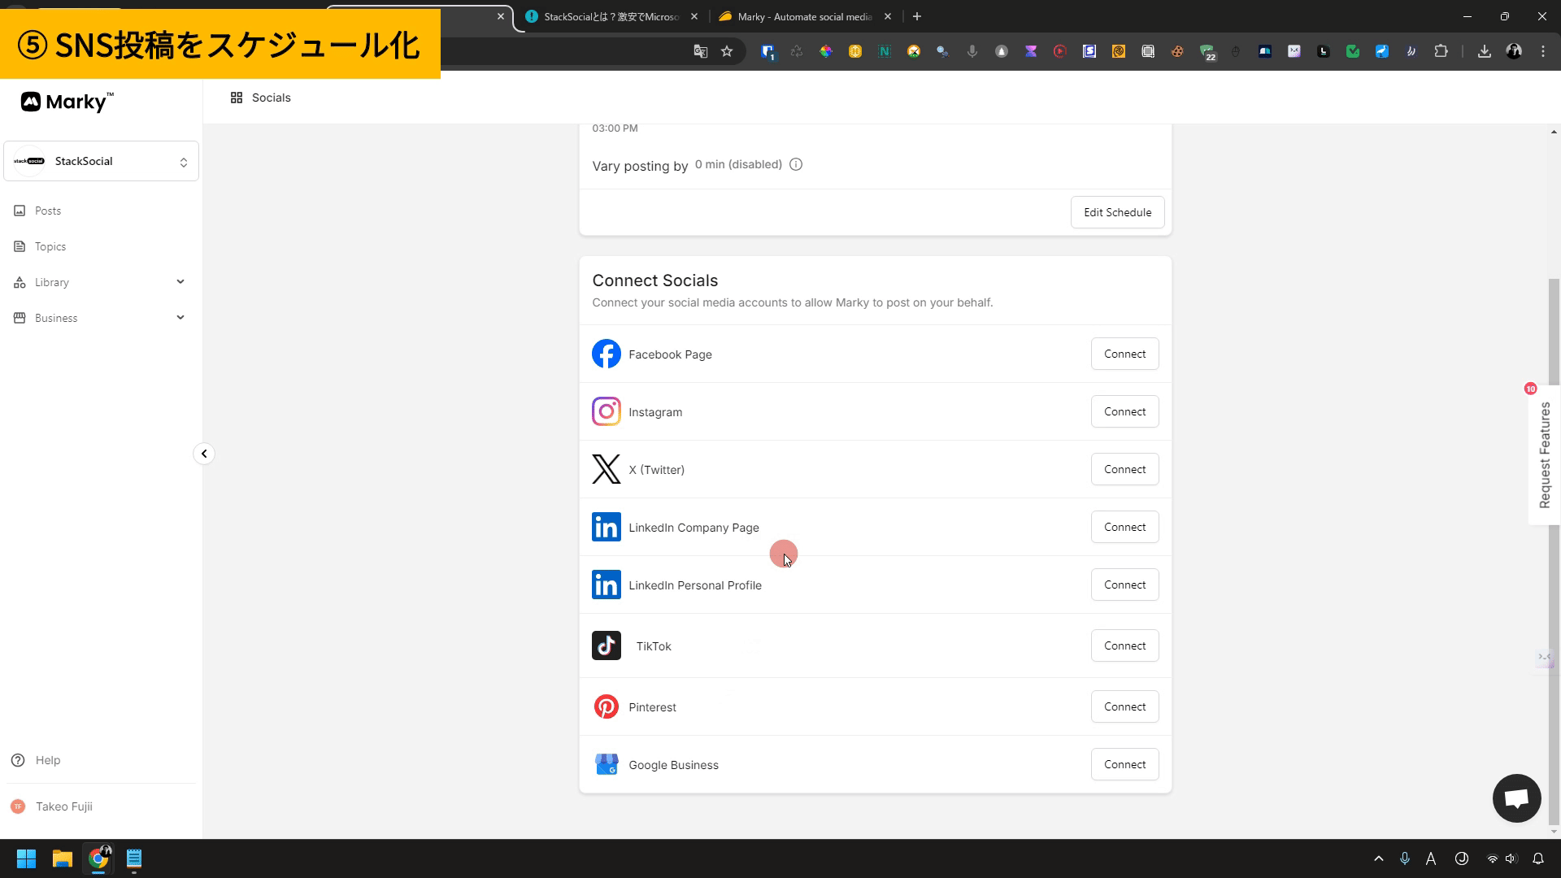The width and height of the screenshot is (1561, 878).
Task: Click the info icon beside Vary posting
Action: point(796,164)
